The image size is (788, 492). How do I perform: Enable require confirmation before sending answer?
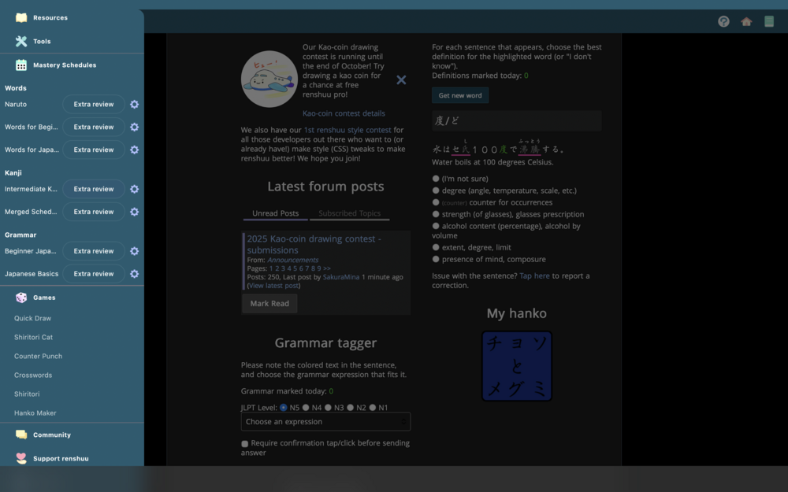245,444
